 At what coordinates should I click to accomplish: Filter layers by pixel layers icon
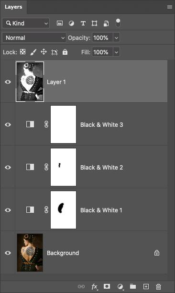coord(59,24)
